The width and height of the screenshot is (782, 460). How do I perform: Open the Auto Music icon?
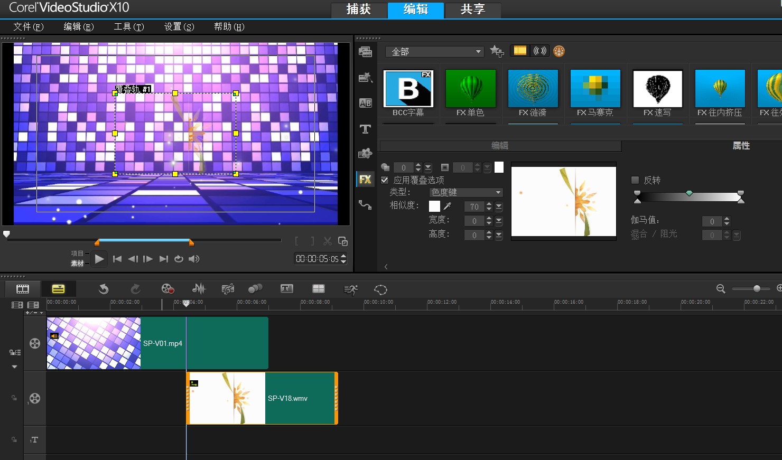coord(228,289)
